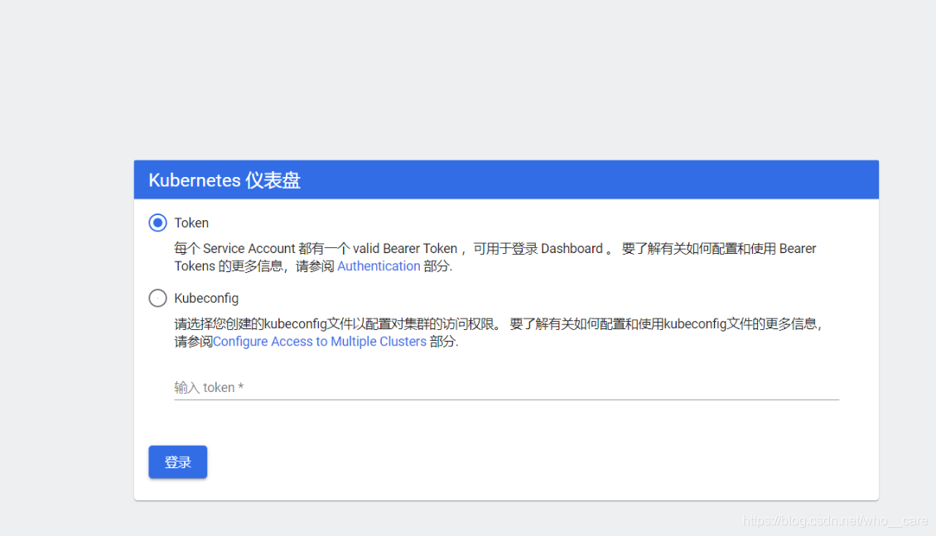936x536 pixels.
Task: Re-select Token as sign-in option
Action: click(x=157, y=223)
